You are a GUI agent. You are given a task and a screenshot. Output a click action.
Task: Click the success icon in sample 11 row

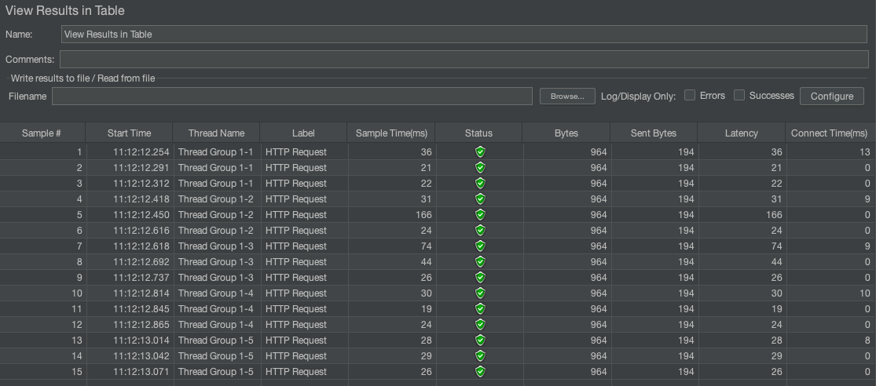tap(480, 308)
